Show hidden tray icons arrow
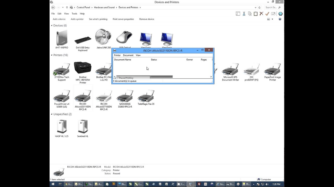The image size is (334, 187). 254,184
